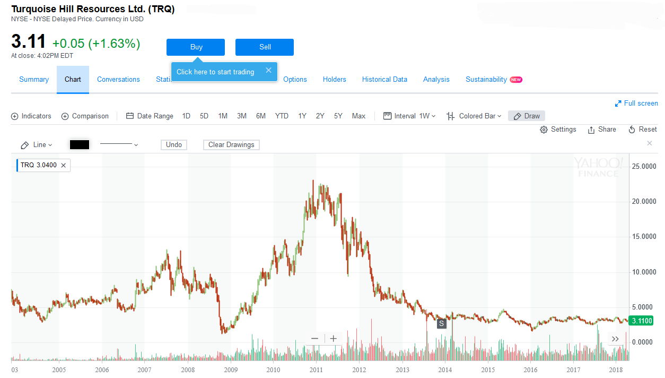The width and height of the screenshot is (665, 378).
Task: Dismiss the start trading tooltip
Action: (x=268, y=70)
